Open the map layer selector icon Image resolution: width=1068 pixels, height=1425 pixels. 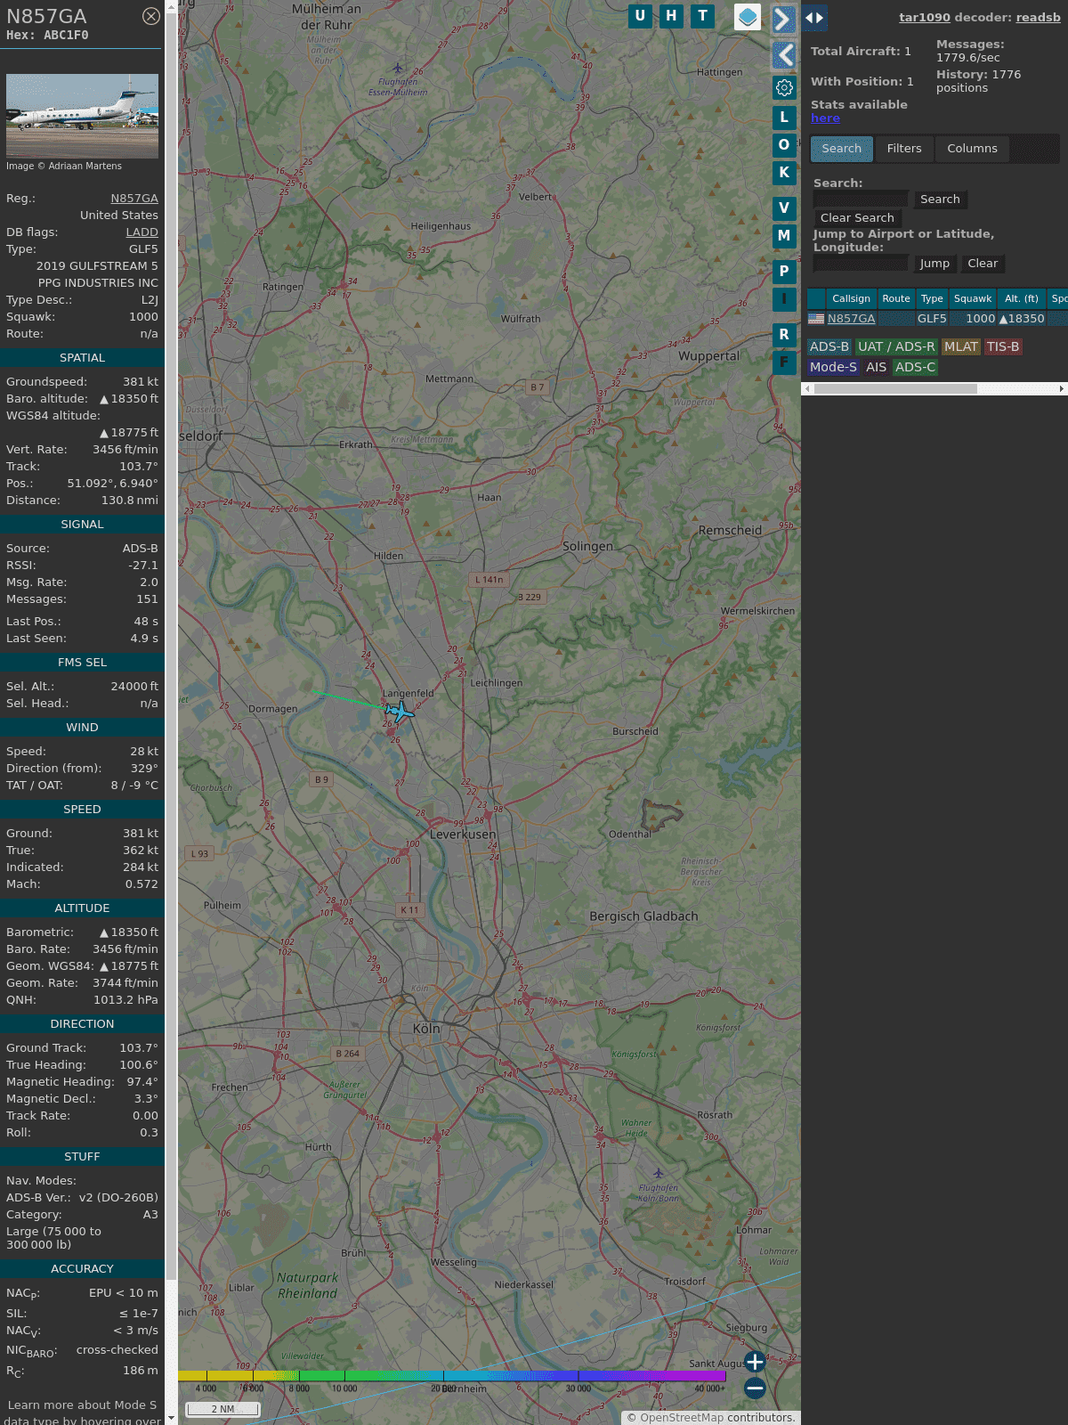pyautogui.click(x=748, y=17)
